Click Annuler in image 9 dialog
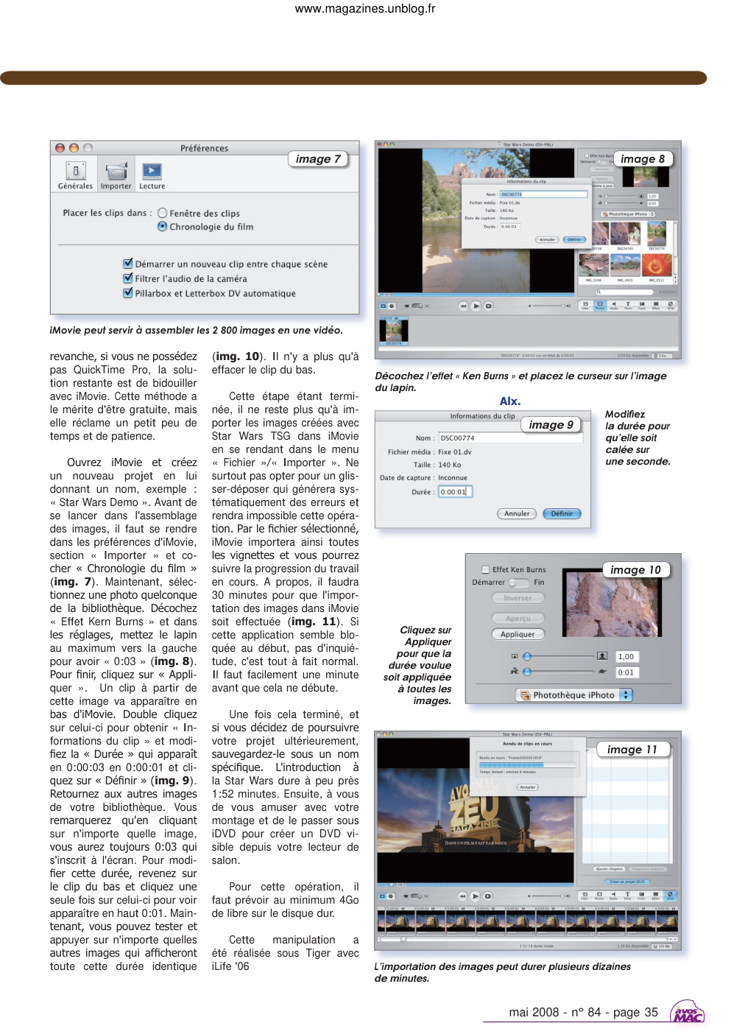This screenshot has width=731, height=1034. [x=517, y=513]
